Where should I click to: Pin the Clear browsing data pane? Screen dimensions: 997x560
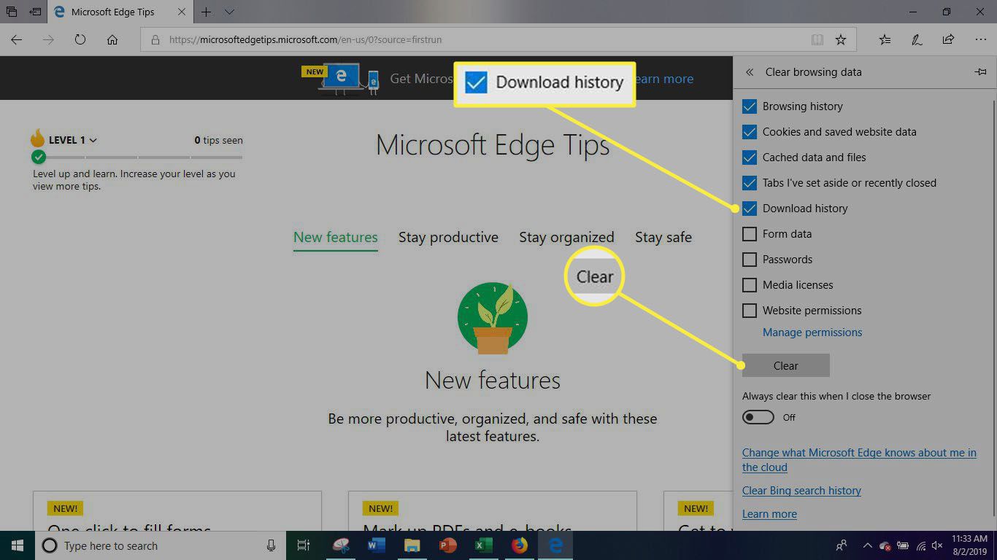tap(980, 72)
